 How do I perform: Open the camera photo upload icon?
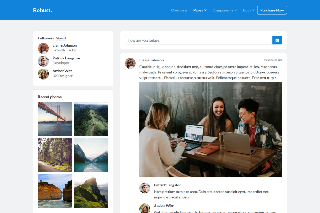[x=277, y=40]
